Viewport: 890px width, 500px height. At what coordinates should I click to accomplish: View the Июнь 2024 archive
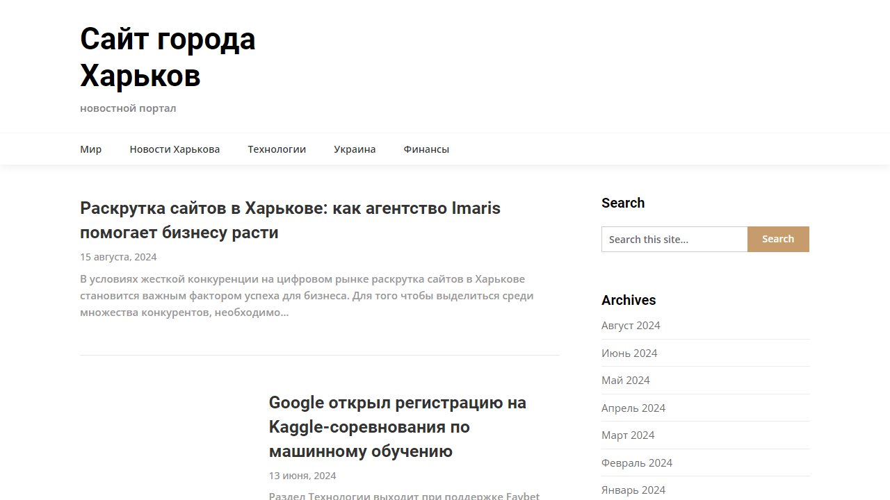629,353
